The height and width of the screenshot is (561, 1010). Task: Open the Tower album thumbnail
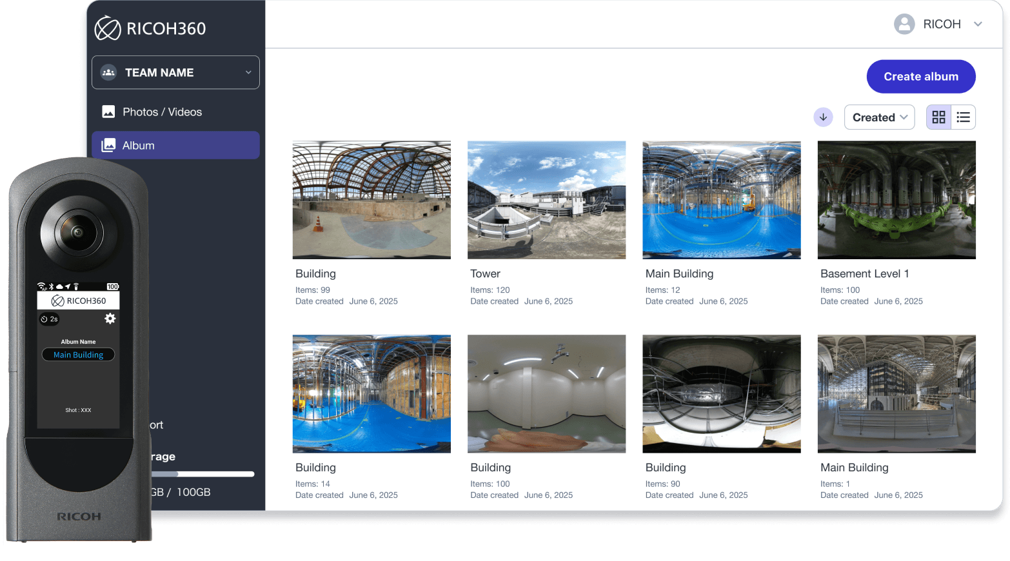pos(546,200)
